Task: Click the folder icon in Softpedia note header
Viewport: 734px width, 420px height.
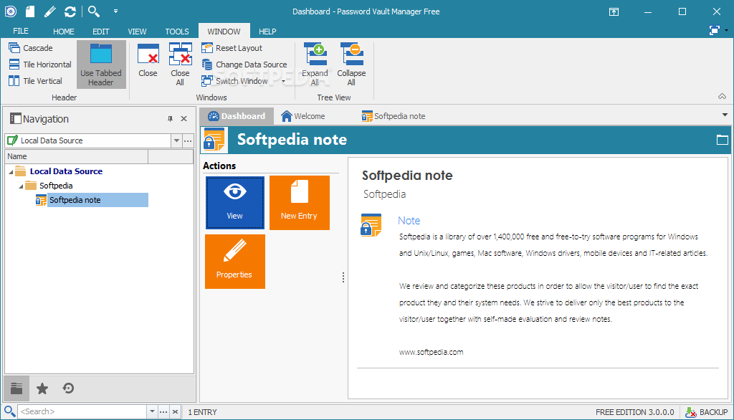Action: pyautogui.click(x=723, y=140)
